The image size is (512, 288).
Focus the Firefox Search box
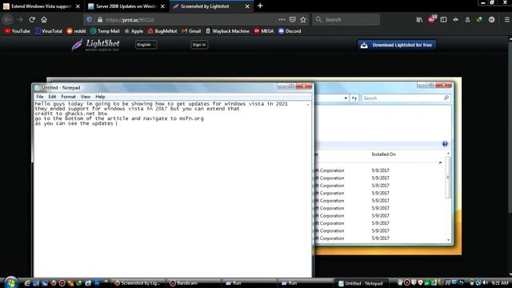(346, 19)
